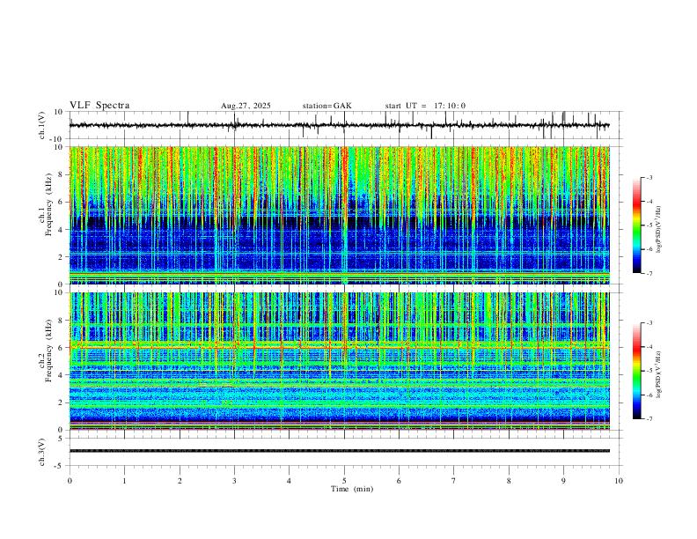Viewport: 697px width, 539px height.
Task: Click the '-7' tick on ch.2 colorbar
Action: click(x=649, y=419)
